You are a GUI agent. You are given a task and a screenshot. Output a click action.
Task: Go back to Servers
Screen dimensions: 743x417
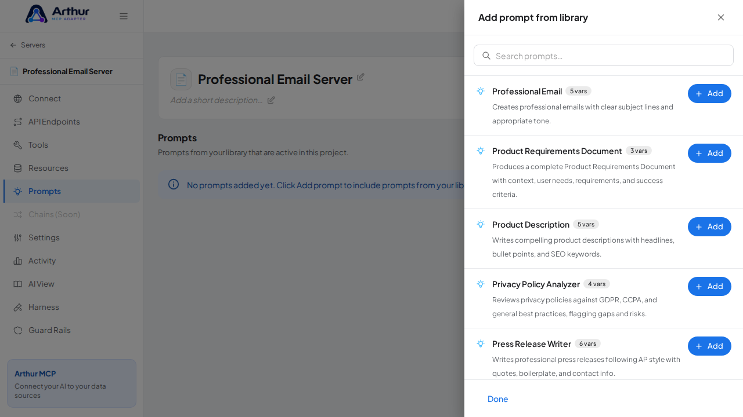tap(27, 45)
